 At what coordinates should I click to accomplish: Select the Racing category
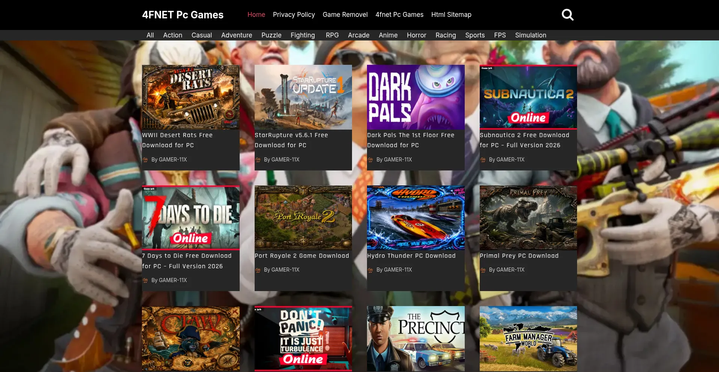click(446, 35)
